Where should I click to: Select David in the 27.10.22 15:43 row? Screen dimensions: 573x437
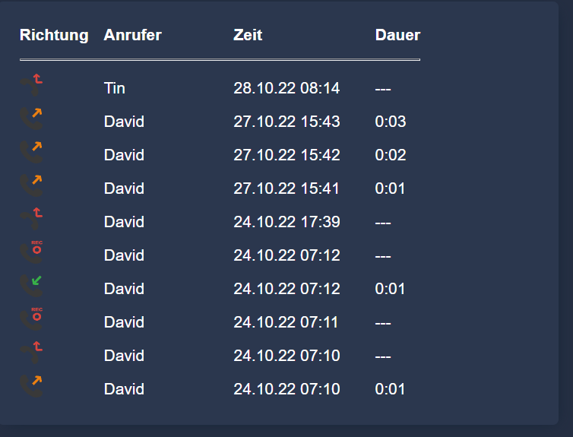pos(124,122)
